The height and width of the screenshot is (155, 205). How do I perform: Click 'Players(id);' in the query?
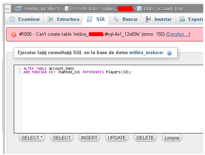(118, 72)
